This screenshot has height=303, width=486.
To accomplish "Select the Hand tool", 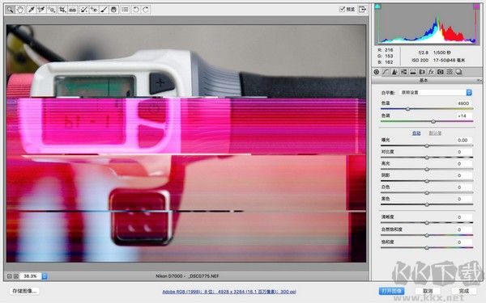I will click(20, 10).
